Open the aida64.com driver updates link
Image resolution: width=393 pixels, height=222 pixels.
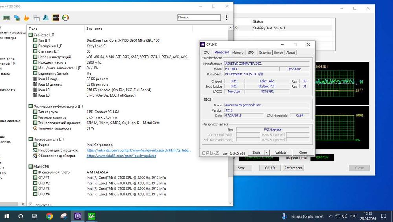coord(121,156)
